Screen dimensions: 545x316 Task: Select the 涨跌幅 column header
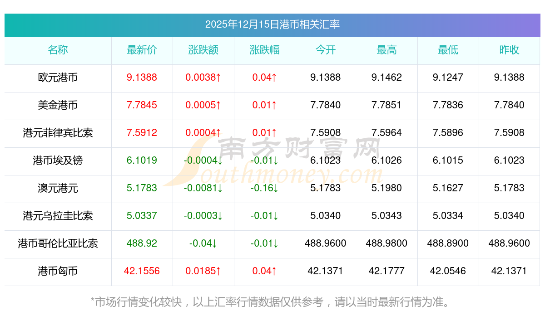tap(264, 50)
